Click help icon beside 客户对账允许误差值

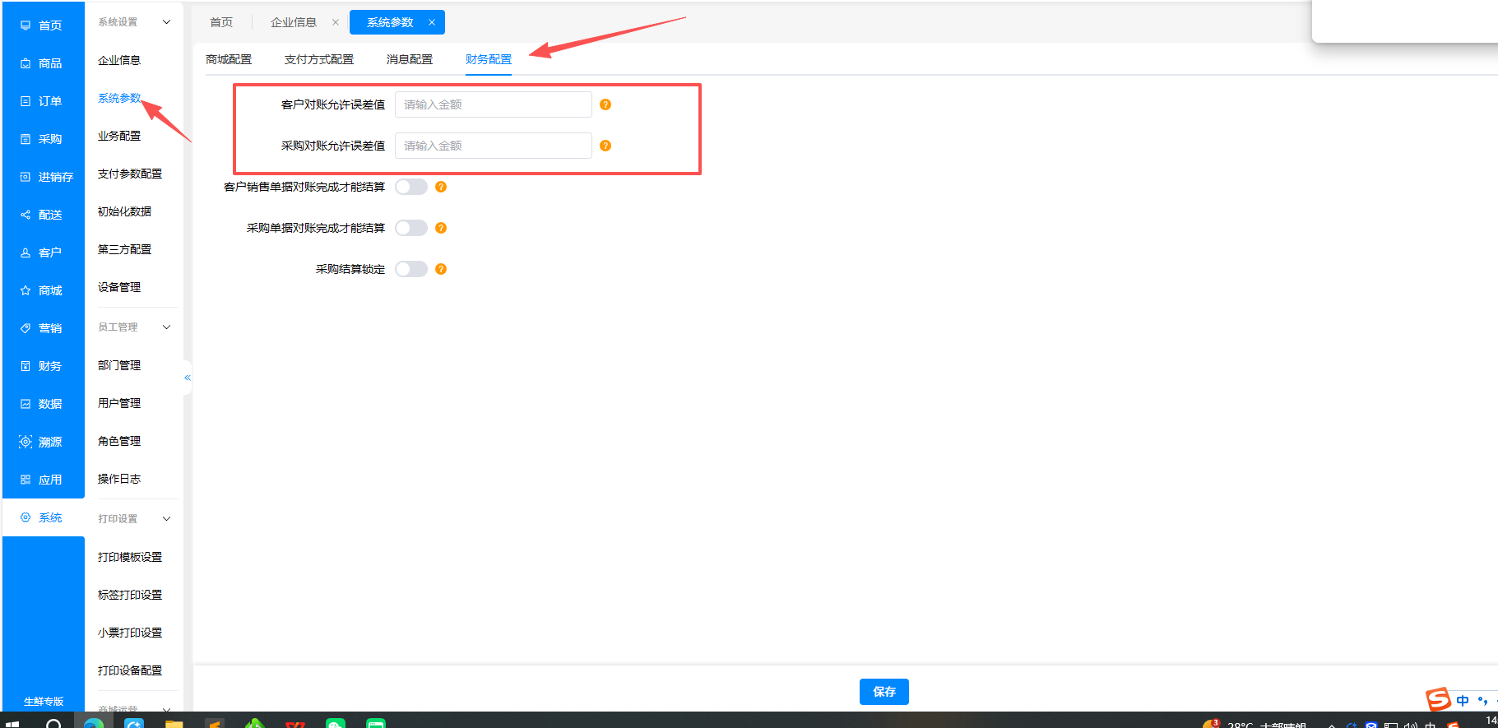605,104
